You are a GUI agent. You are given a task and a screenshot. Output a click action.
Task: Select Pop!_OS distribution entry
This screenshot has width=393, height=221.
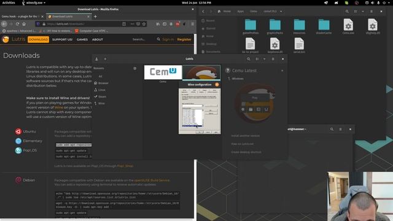(x=26, y=150)
